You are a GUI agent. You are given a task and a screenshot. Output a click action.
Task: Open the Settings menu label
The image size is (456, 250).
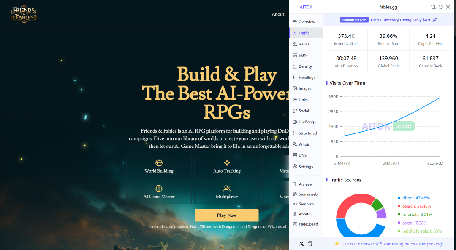306,167
